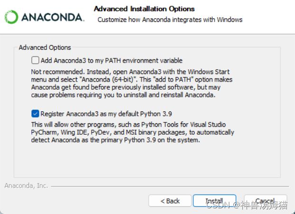Click the 'cause problems requiring you to uninstall' line
The width and height of the screenshot is (295, 214).
(x=123, y=95)
